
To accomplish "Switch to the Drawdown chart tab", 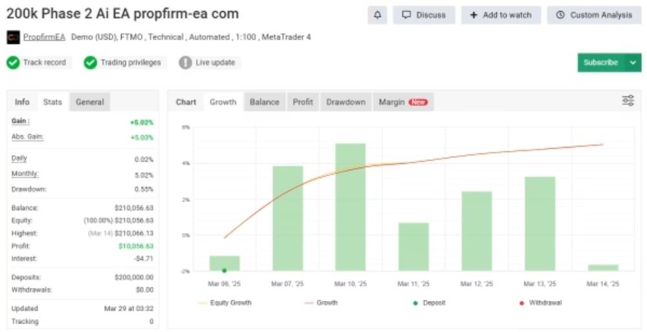I will (x=345, y=102).
